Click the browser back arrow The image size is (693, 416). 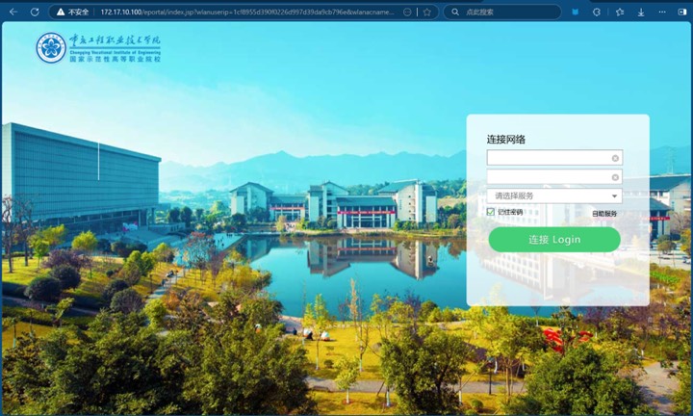[13, 12]
